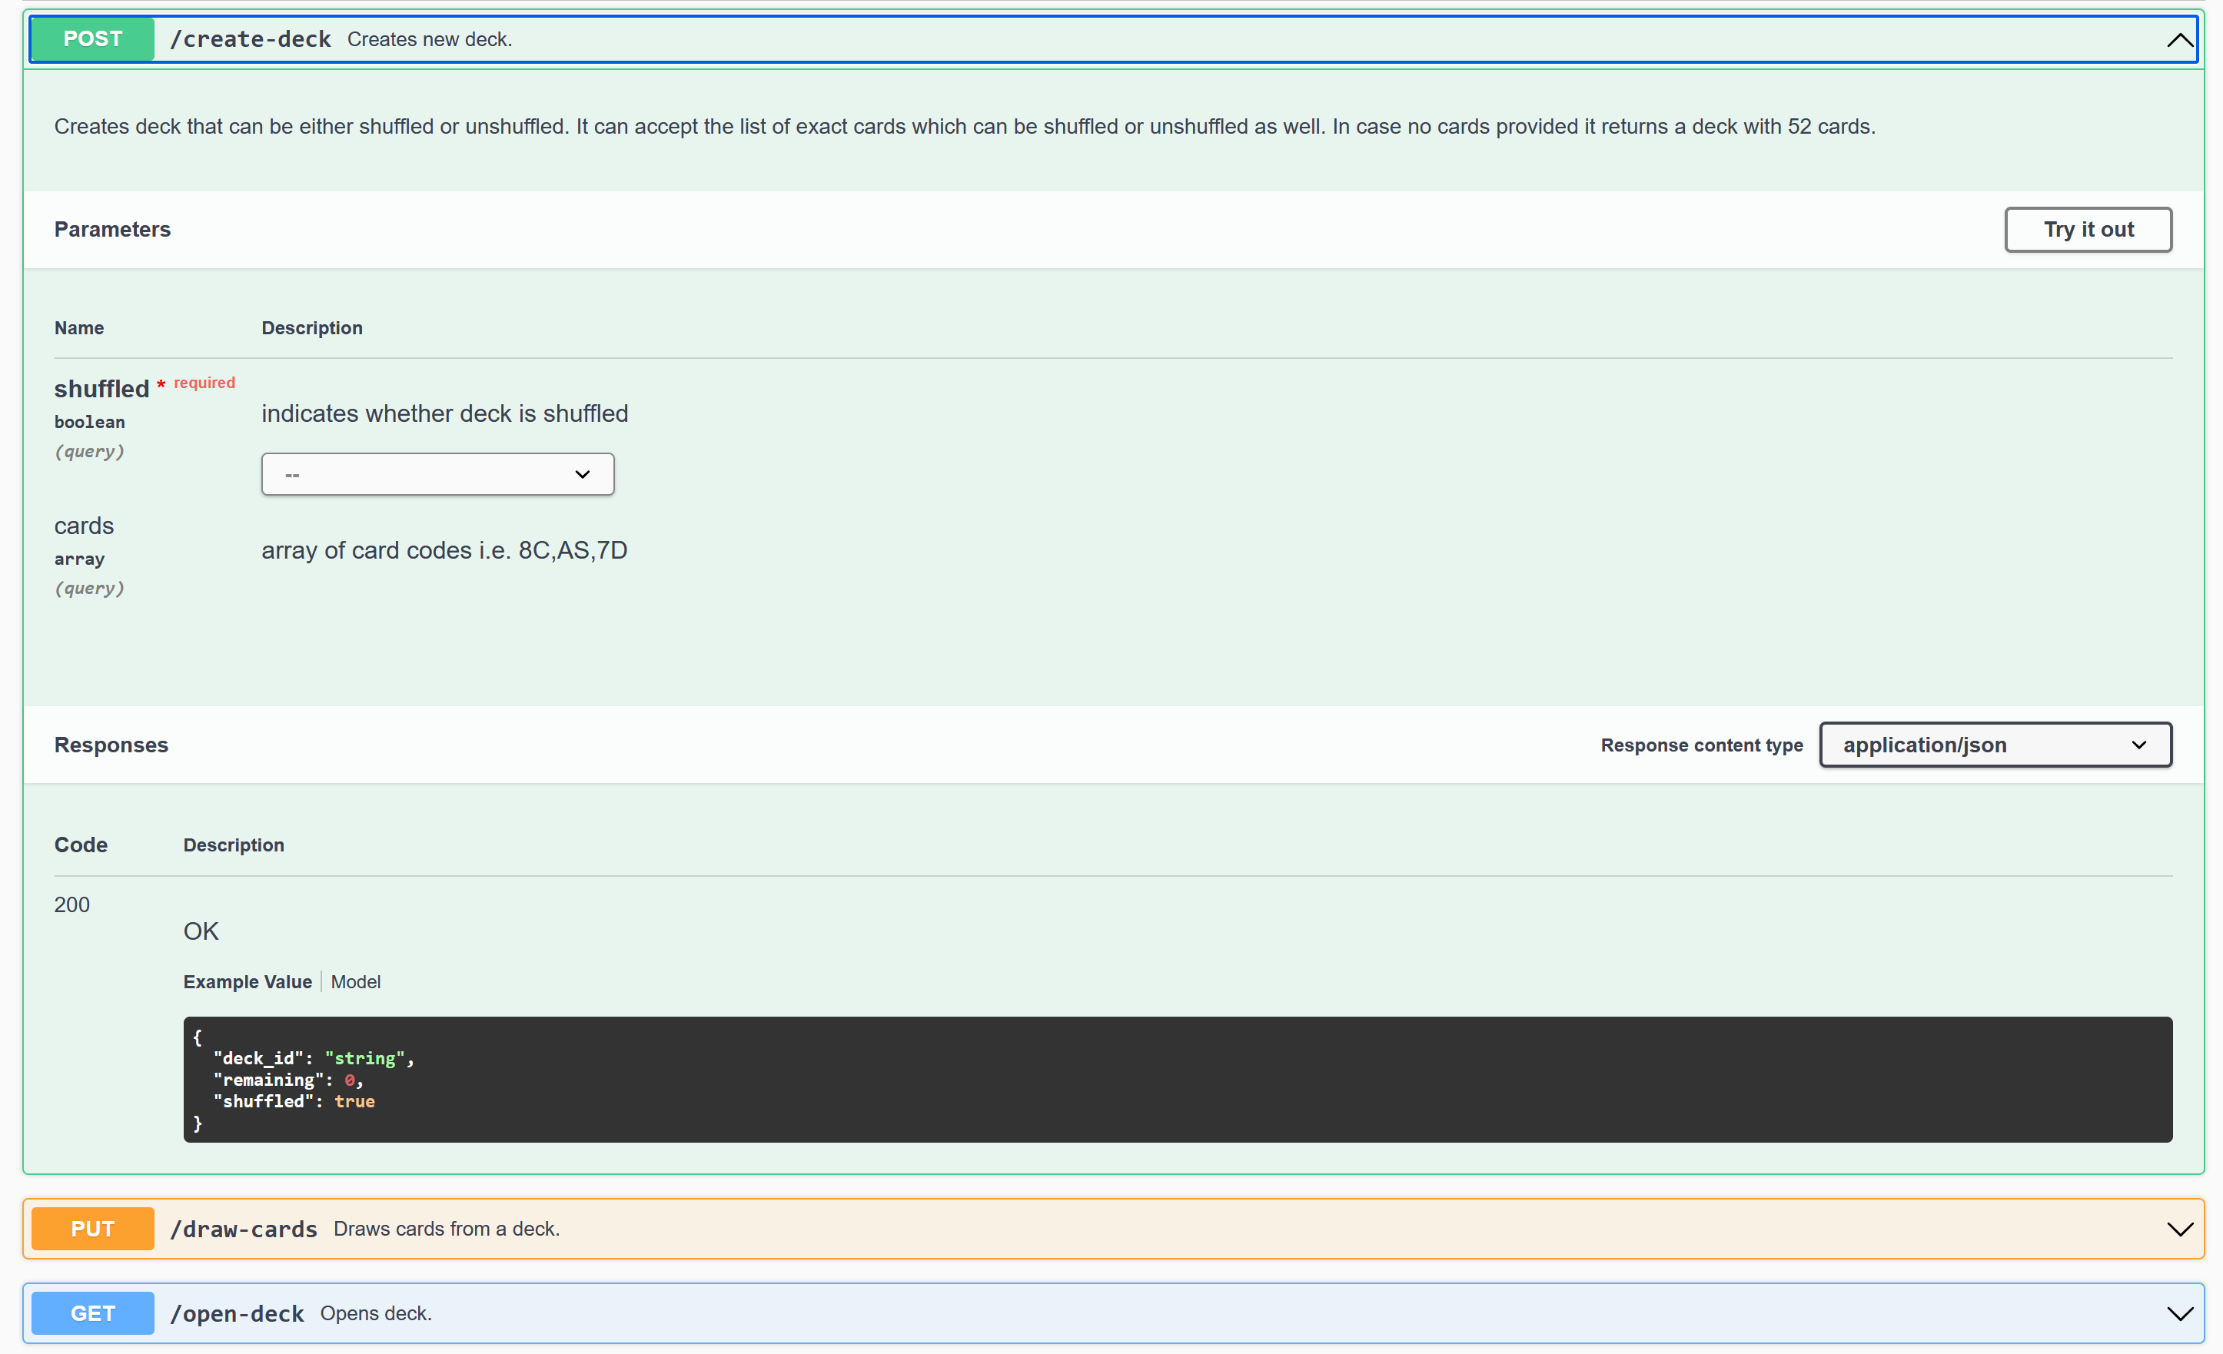Click the "remaining" key in example JSON
The image size is (2223, 1354).
(x=268, y=1080)
